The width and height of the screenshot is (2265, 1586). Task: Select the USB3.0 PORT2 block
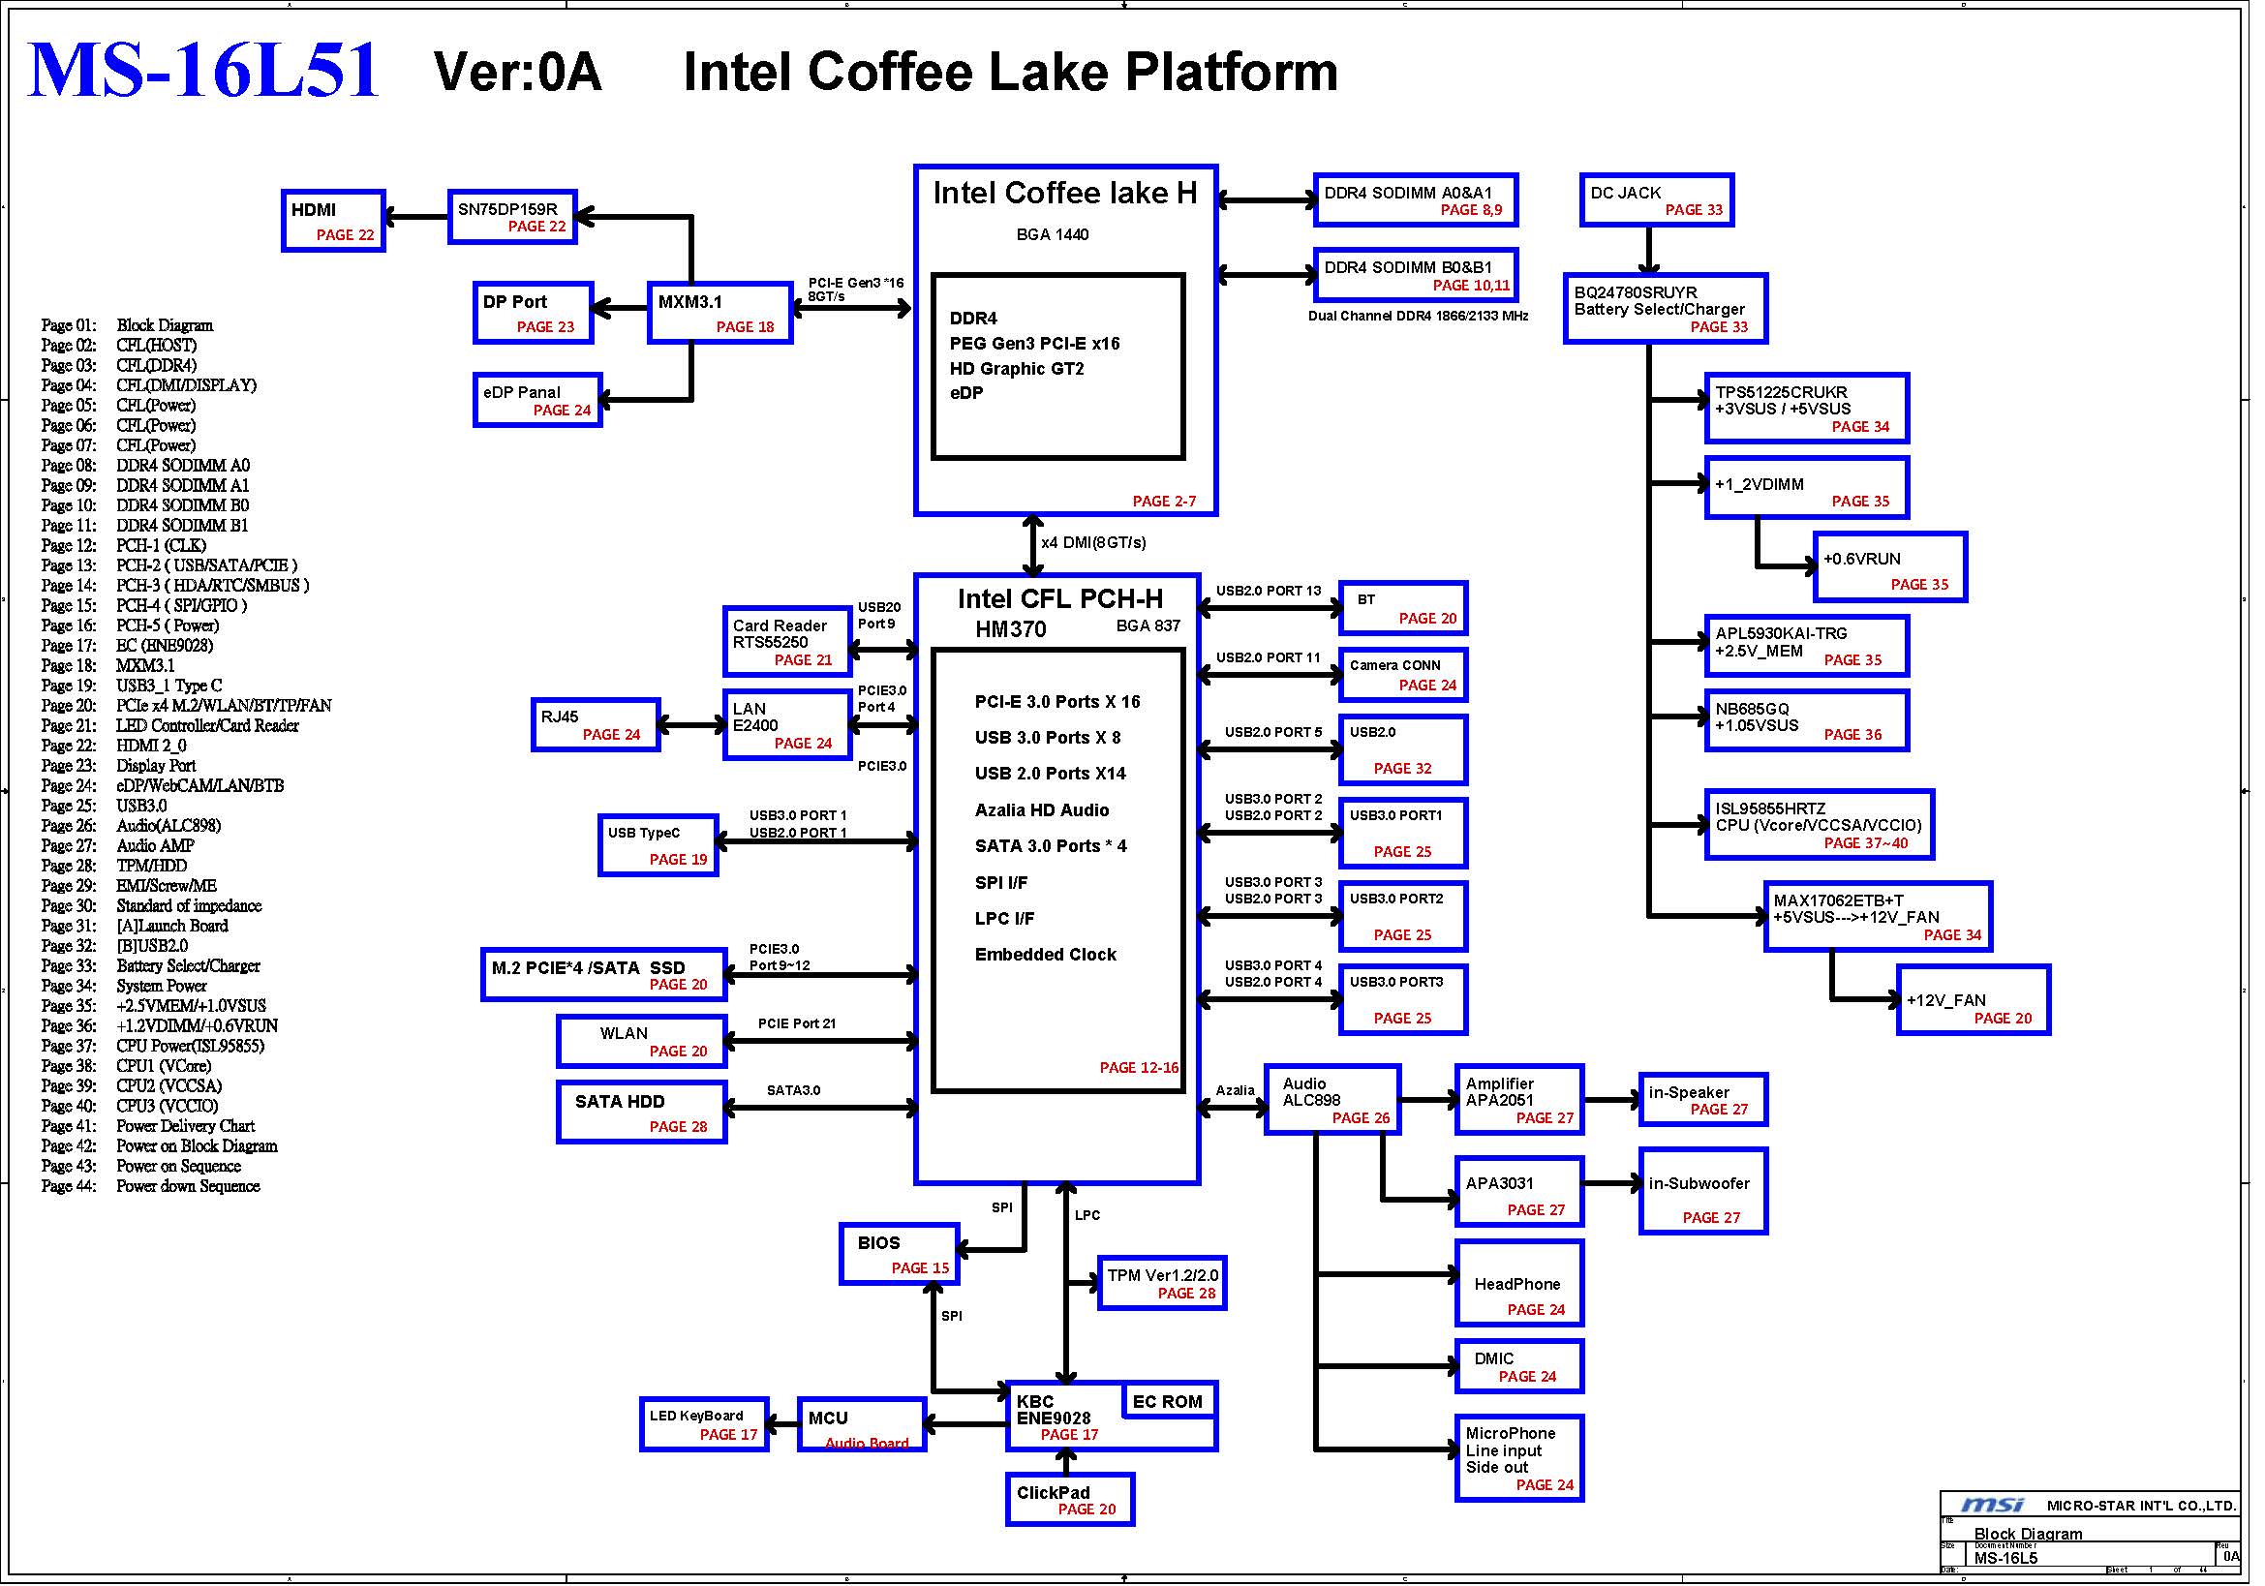1403,917
